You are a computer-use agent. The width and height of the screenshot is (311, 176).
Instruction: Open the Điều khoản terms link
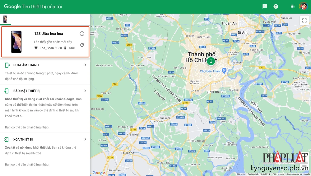[x=278, y=174]
